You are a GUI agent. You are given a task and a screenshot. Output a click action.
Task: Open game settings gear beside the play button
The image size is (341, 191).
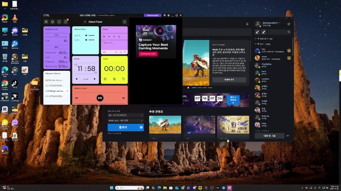(141, 127)
